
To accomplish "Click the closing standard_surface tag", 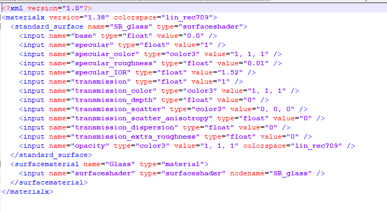I will (51, 155).
